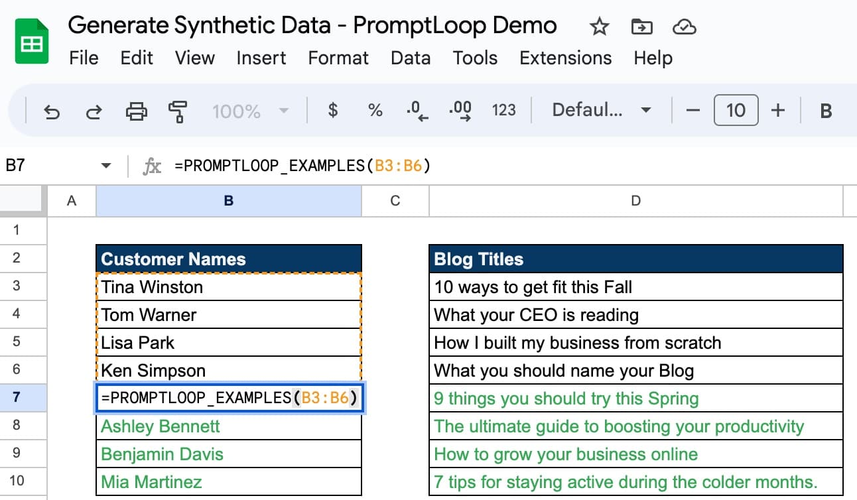
Task: Activate the paint format tool
Action: click(x=178, y=111)
